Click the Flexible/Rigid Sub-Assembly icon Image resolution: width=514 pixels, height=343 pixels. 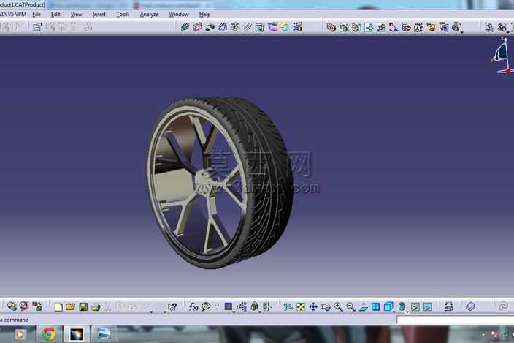pos(272,27)
